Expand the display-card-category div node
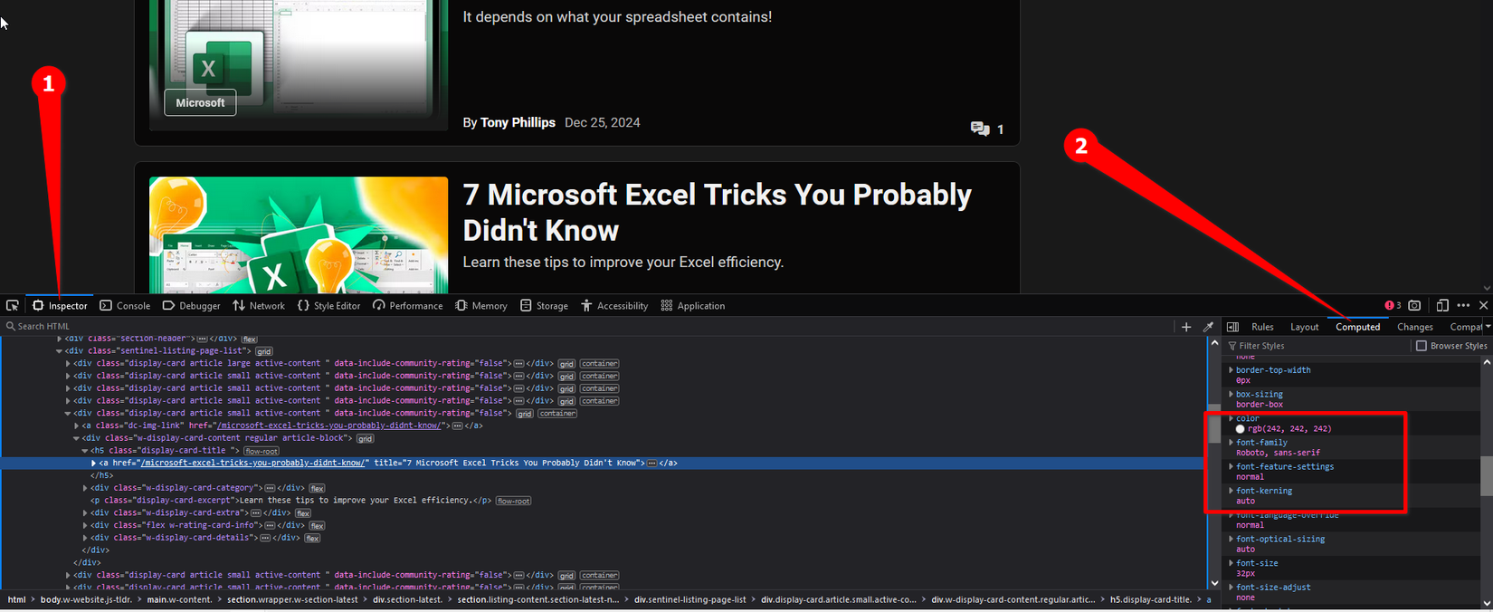This screenshot has width=1493, height=612. coord(85,488)
